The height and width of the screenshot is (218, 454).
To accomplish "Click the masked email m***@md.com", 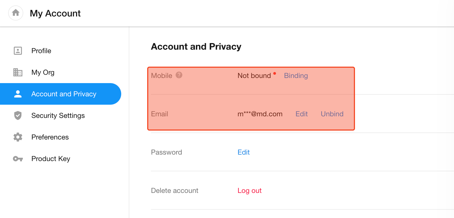I will tap(260, 114).
